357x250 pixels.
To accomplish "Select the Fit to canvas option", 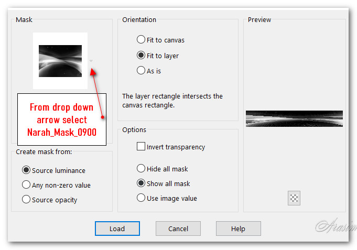I will (141, 40).
